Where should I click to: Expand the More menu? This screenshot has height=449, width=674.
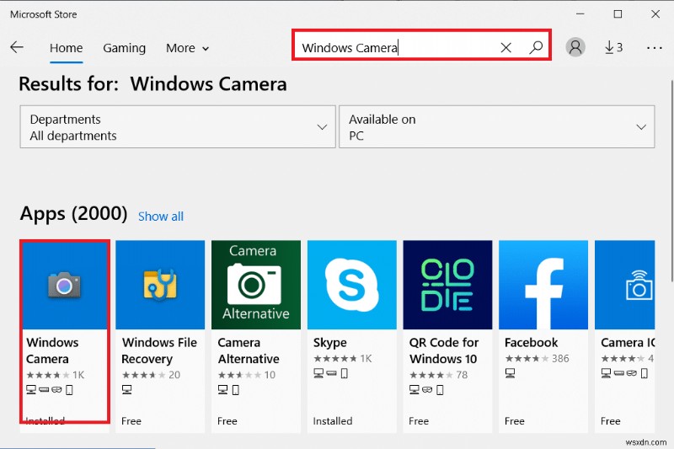pos(187,48)
